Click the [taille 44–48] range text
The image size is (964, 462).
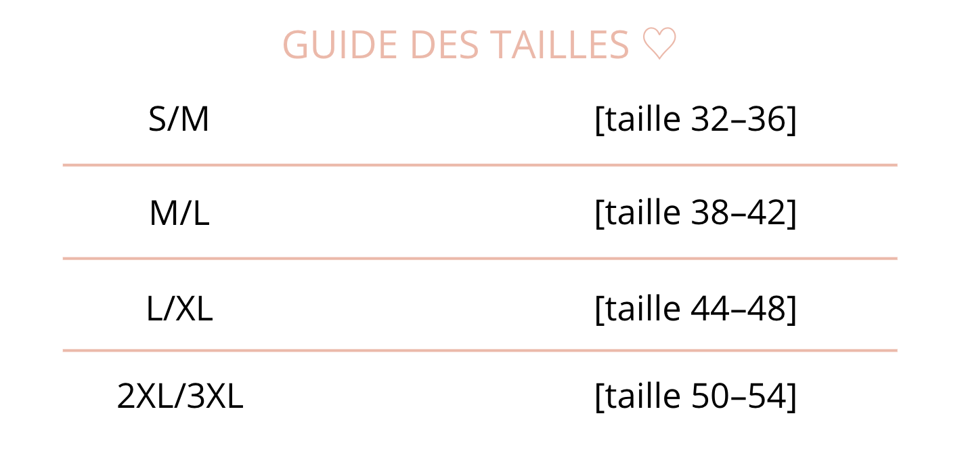pos(695,309)
